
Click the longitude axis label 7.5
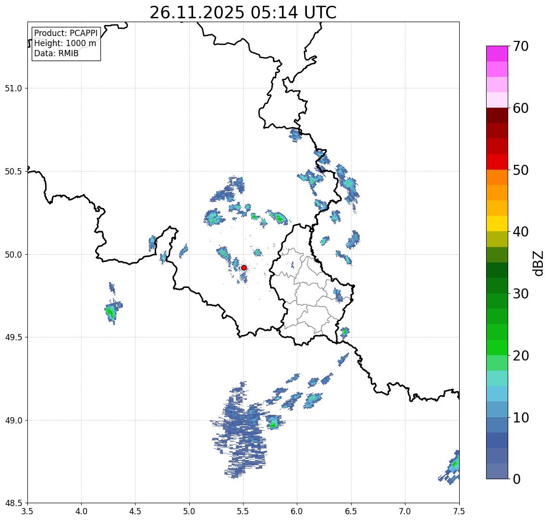click(459, 511)
